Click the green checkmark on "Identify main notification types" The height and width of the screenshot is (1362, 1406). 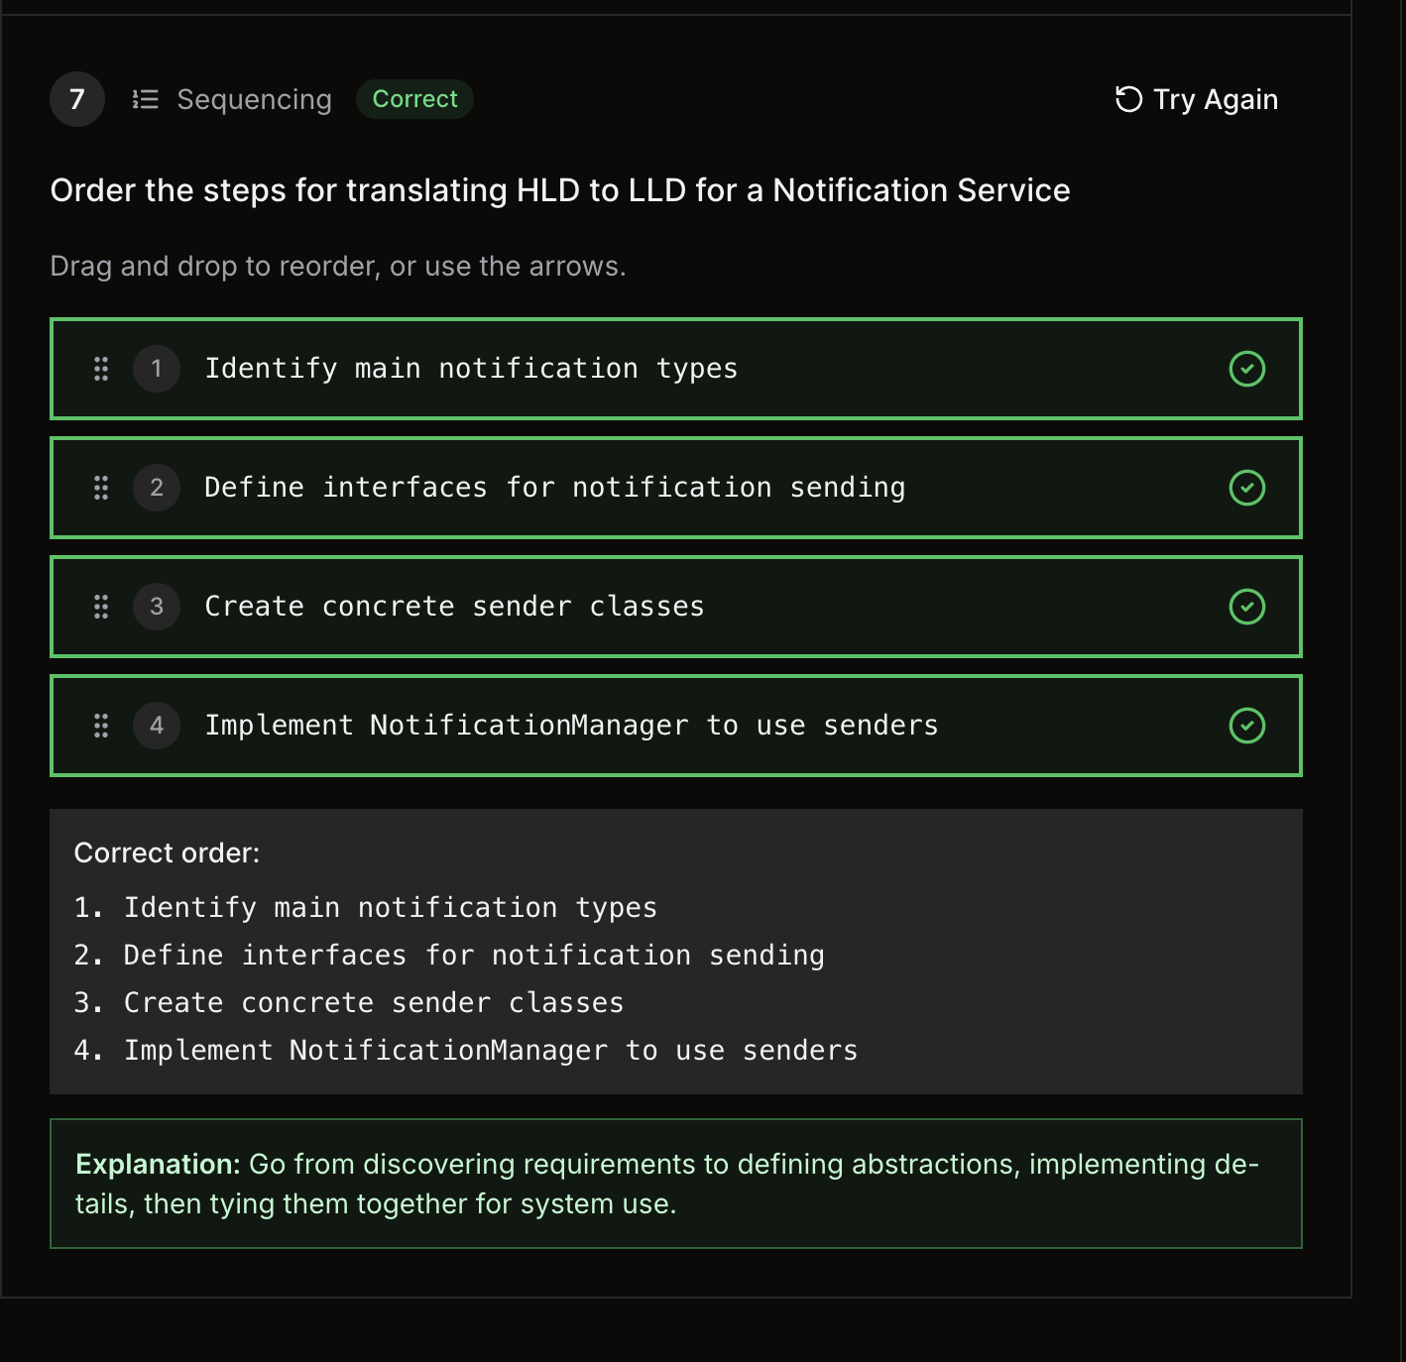pyautogui.click(x=1246, y=369)
